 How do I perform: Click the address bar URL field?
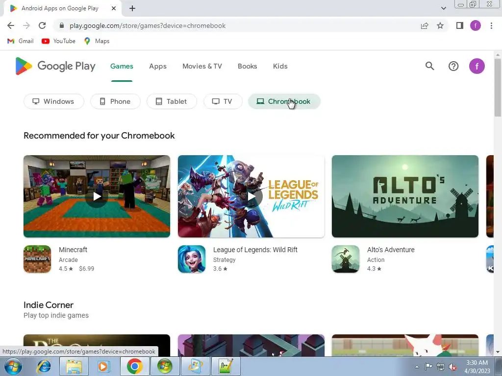point(237,25)
